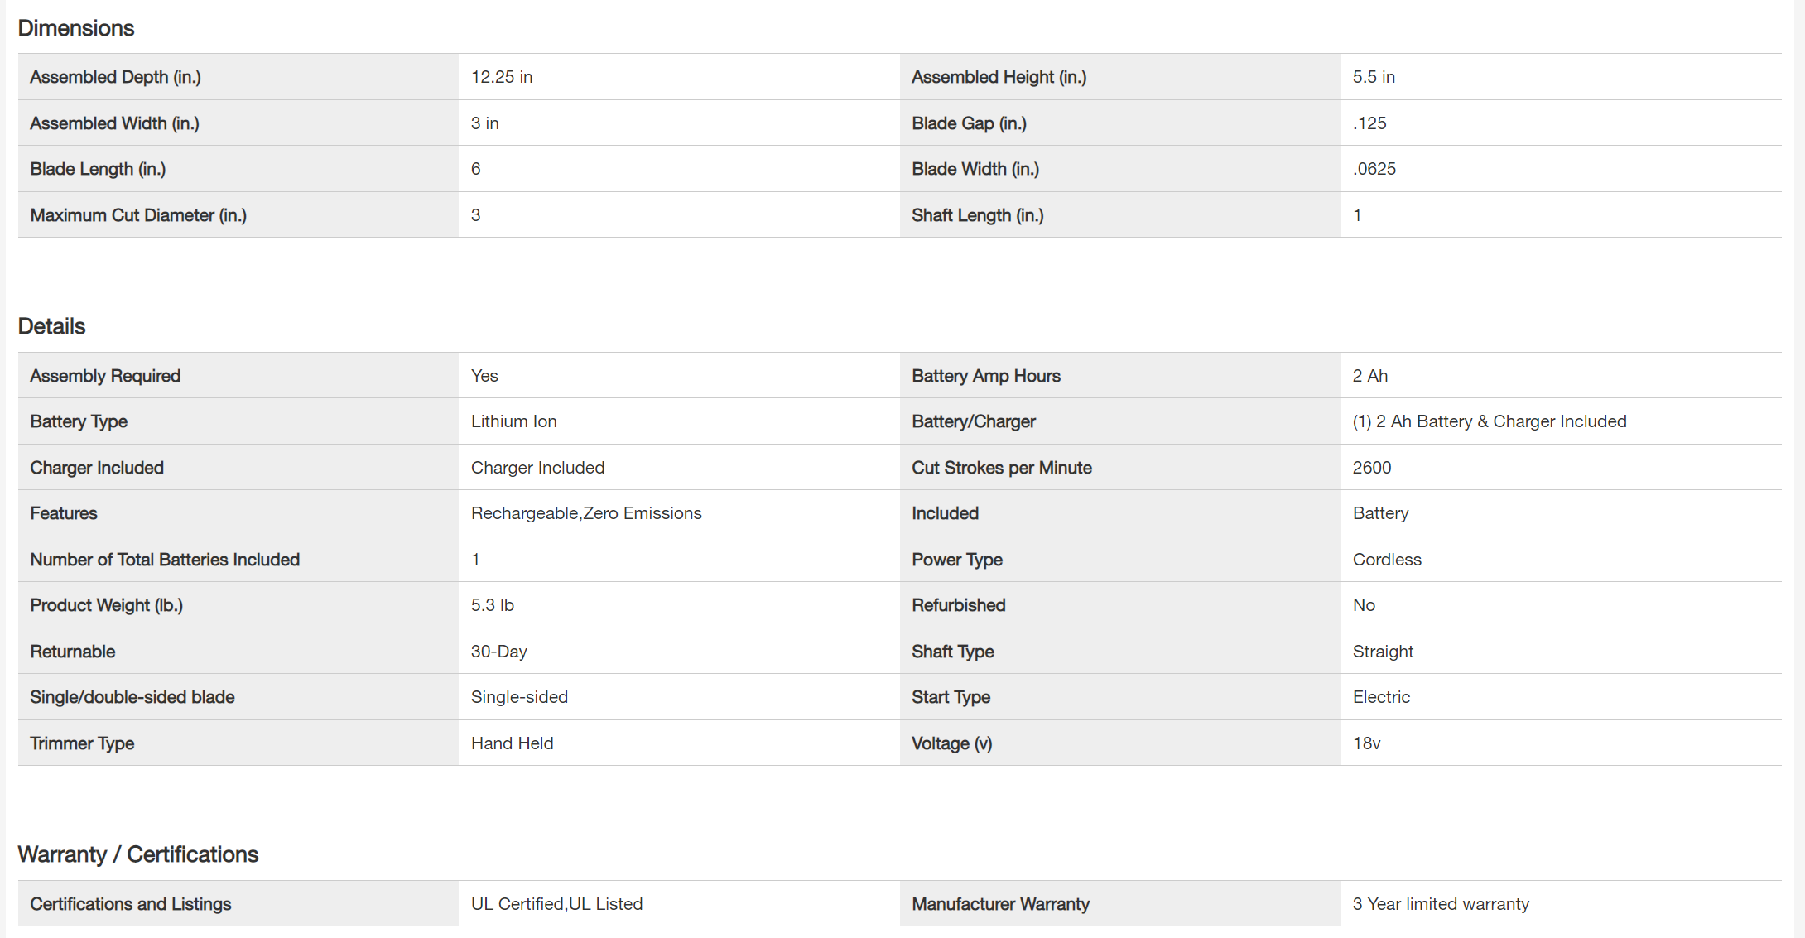Click the Single/double-sided blade label
Image resolution: width=1805 pixels, height=938 pixels.
click(x=132, y=697)
